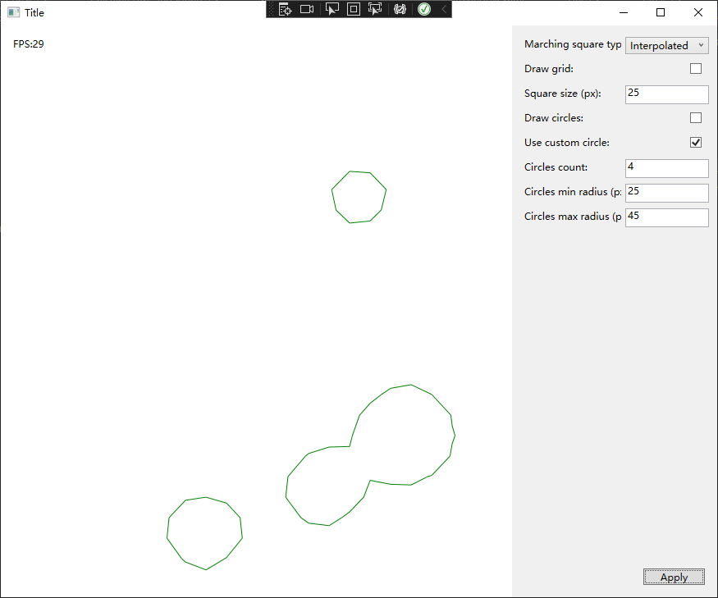This screenshot has height=598, width=718.
Task: Click the green checkmark status icon
Action: pos(424,9)
